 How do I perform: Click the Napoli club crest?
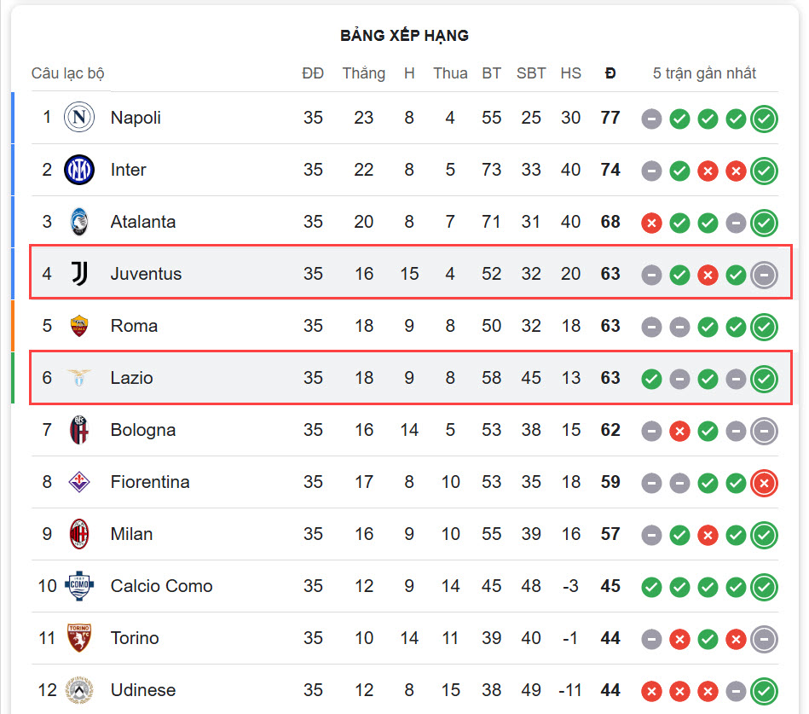[x=79, y=117]
